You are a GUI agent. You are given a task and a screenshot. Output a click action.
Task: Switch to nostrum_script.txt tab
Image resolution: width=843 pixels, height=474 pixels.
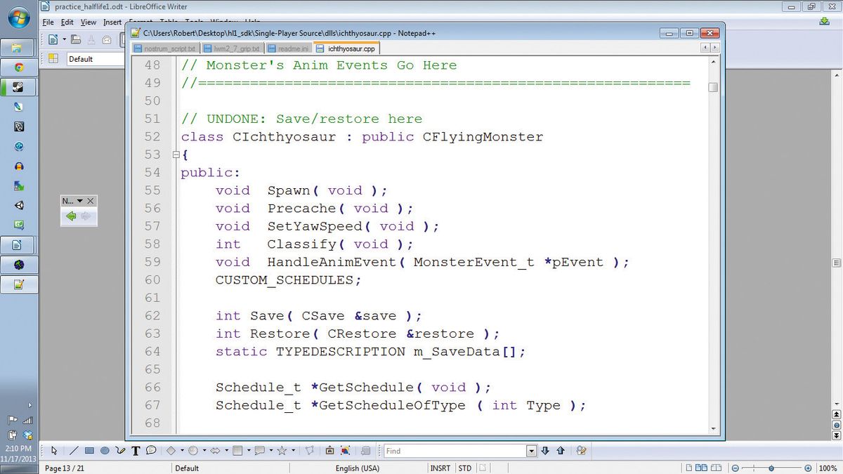pyautogui.click(x=166, y=48)
